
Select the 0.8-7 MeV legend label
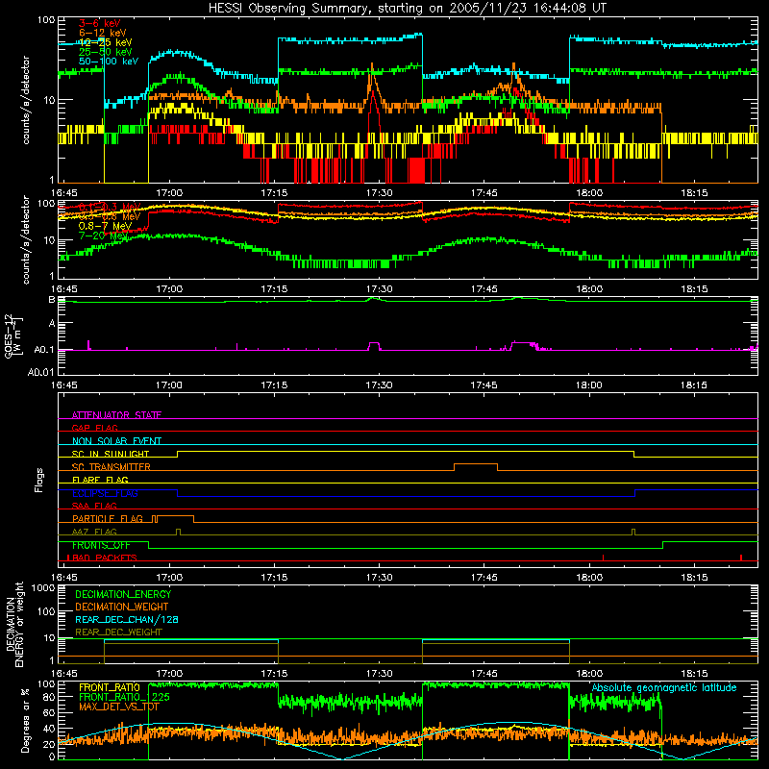click(x=106, y=226)
